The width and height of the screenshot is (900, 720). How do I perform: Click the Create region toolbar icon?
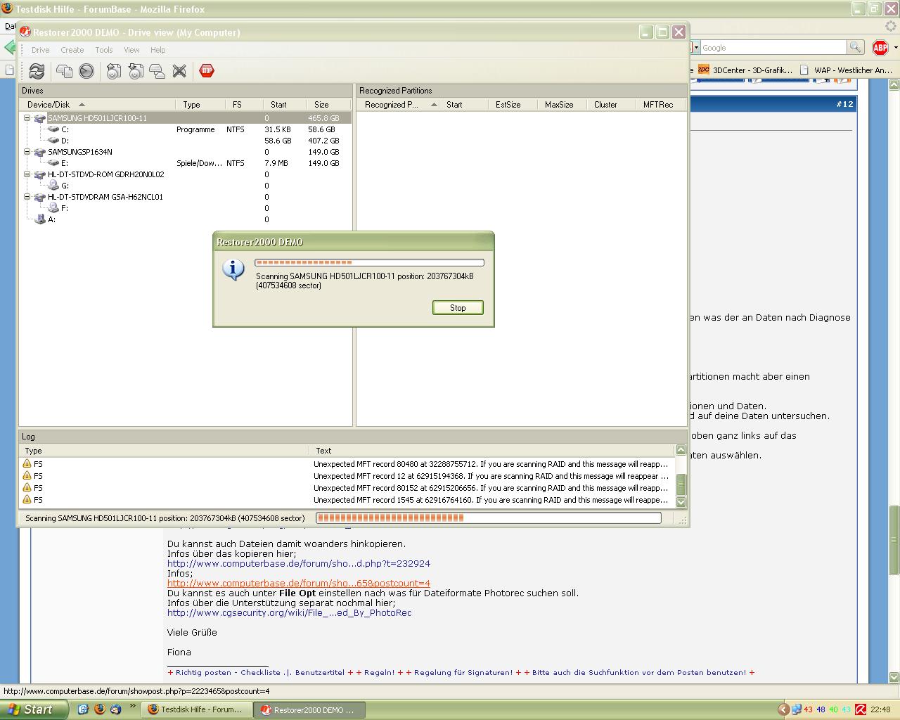click(x=157, y=71)
